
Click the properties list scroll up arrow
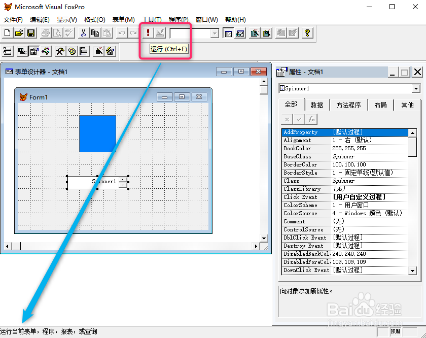point(412,132)
